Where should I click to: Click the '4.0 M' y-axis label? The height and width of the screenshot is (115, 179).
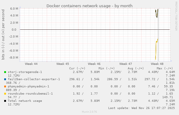click(x=14, y=15)
